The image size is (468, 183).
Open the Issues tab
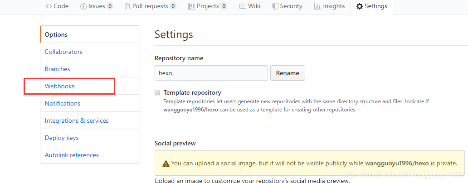click(97, 6)
